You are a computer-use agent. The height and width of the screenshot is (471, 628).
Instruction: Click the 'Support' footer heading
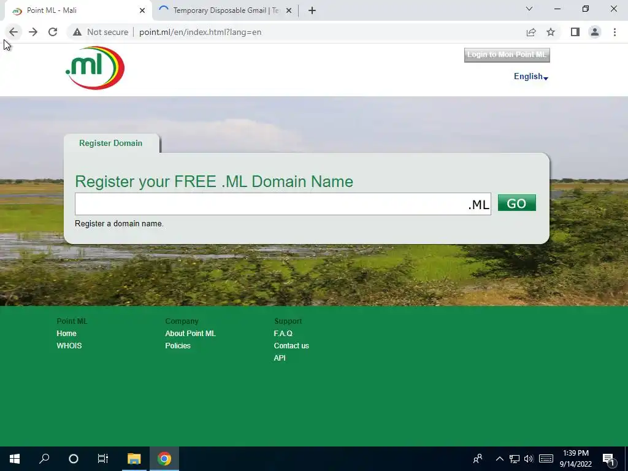(x=288, y=321)
